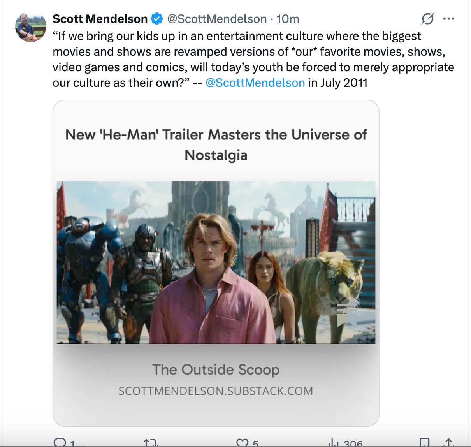This screenshot has width=471, height=447.
Task: Bookmark this tweet
Action: (x=424, y=442)
